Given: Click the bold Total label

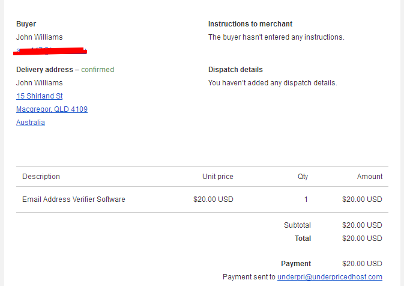Looking at the screenshot, I should point(303,239).
